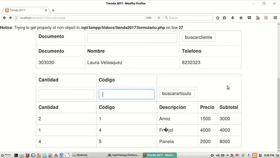280x158 pixels.
Task: Click the 130% zoom indicator in address bar
Action: click(x=149, y=18)
